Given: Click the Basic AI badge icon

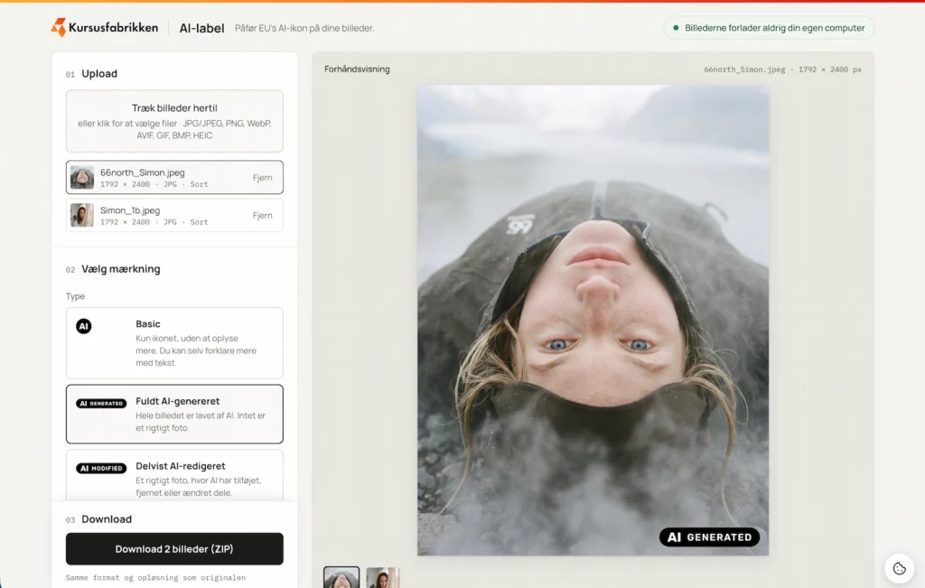Looking at the screenshot, I should (84, 326).
